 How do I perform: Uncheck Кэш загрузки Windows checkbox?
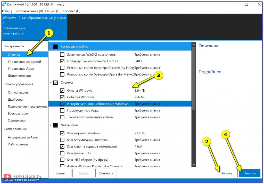[x=62, y=133]
